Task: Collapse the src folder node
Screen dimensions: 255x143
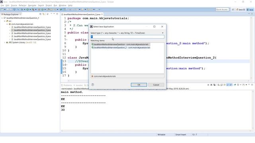Action: tap(4, 21)
